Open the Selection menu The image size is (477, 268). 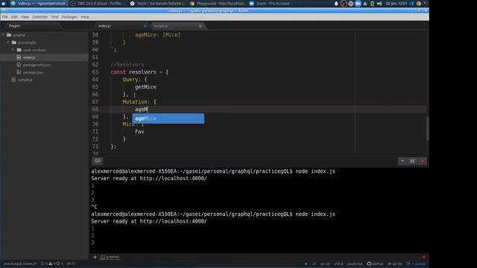(x=40, y=16)
